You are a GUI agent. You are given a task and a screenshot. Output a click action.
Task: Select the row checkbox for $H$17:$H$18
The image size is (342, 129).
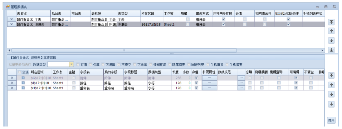tap(23, 88)
